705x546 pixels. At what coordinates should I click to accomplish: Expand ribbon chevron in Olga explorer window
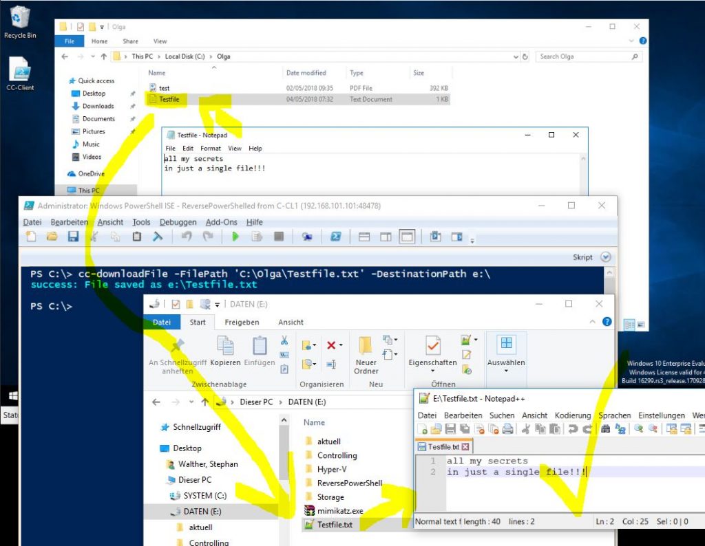pyautogui.click(x=631, y=41)
